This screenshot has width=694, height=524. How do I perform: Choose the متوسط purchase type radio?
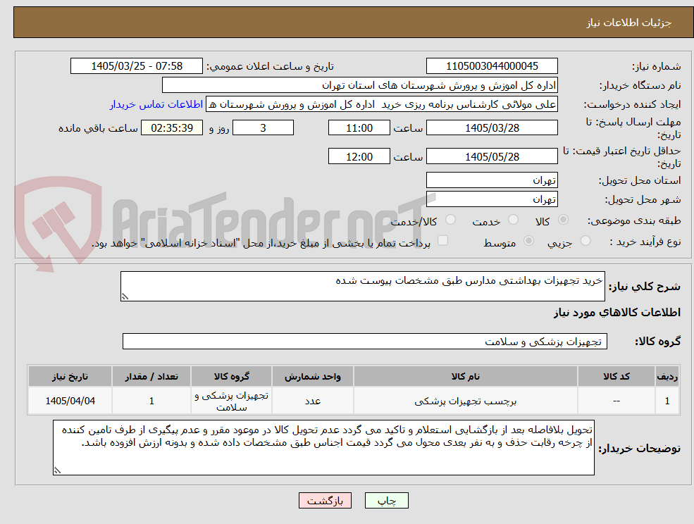coord(528,241)
